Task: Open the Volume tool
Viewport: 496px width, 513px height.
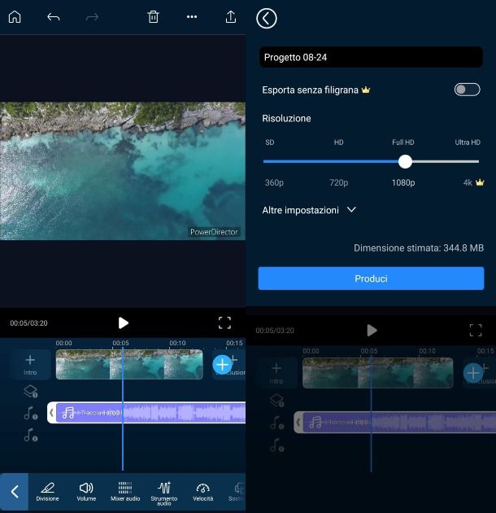Action: [86, 491]
